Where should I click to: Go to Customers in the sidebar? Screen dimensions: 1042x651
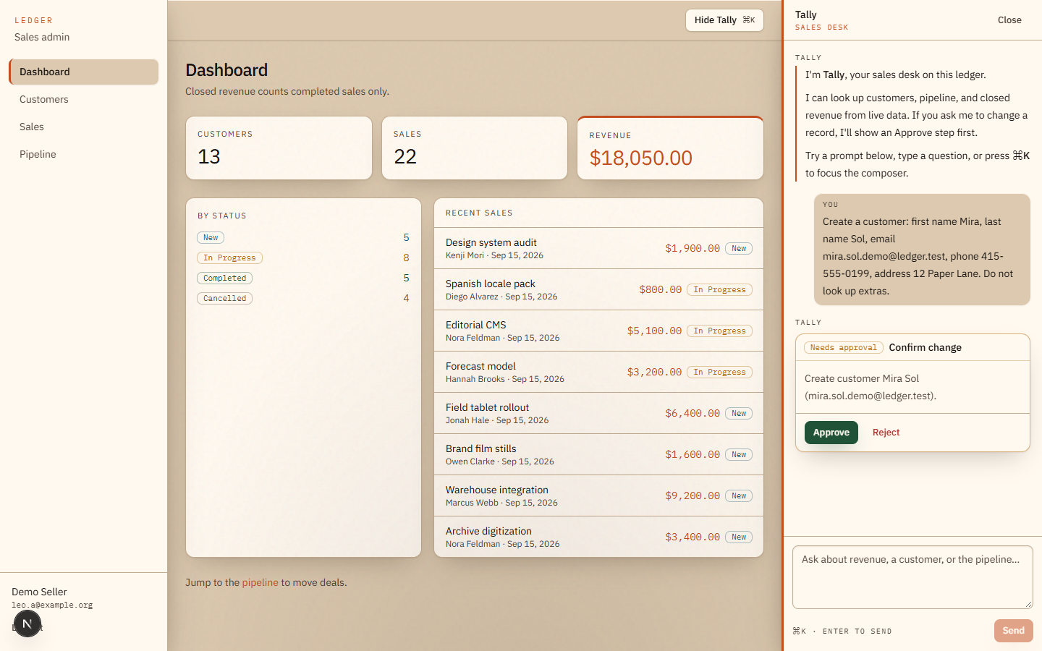coord(84,99)
